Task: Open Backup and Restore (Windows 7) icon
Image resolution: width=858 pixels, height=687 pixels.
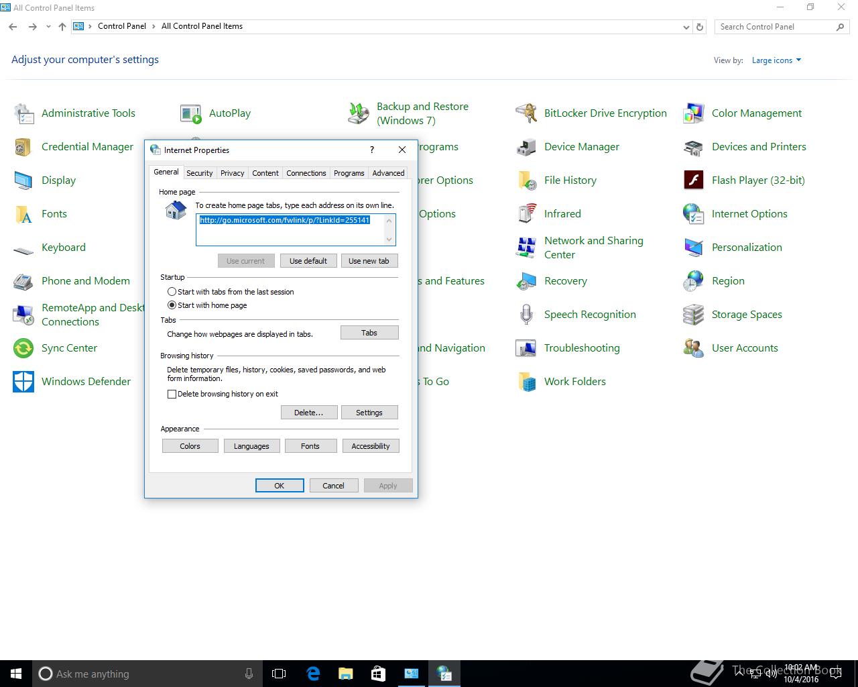Action: pyautogui.click(x=359, y=113)
